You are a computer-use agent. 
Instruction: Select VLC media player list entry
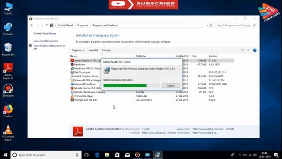pyautogui.click(x=152, y=96)
